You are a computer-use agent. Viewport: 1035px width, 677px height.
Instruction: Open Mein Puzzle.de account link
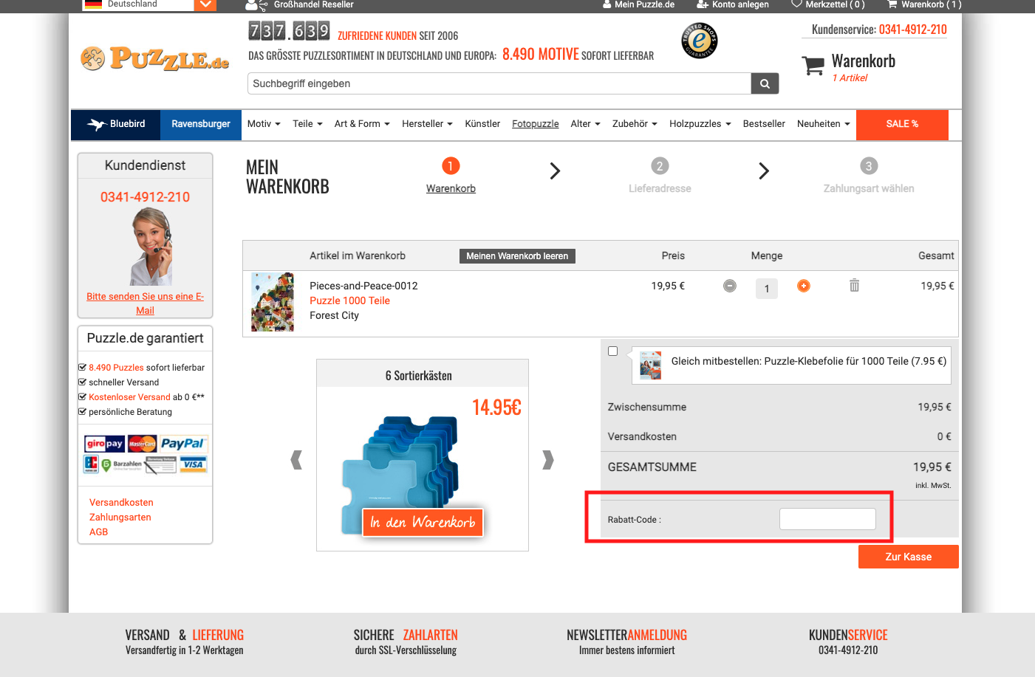(638, 4)
